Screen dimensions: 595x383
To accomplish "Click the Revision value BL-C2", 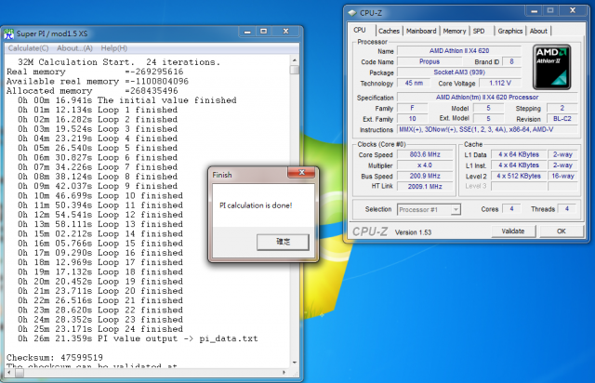I will (562, 119).
